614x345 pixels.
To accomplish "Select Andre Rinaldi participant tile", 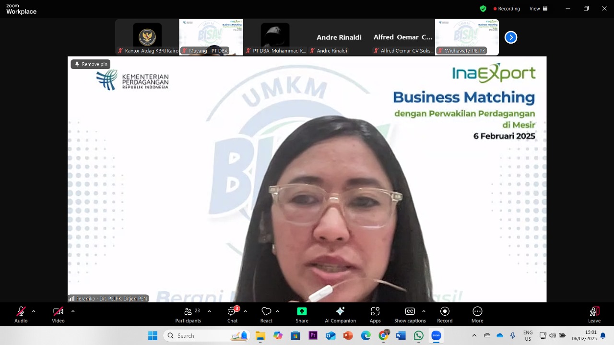I will pos(339,37).
